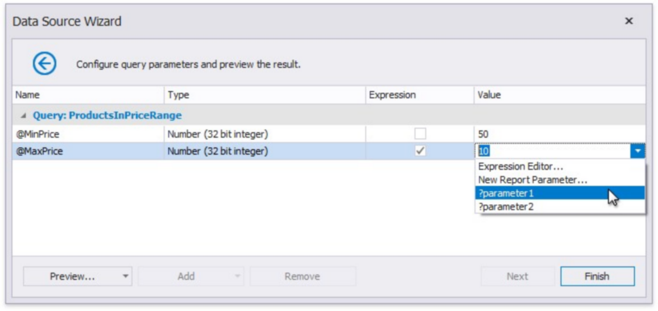Open the Preview button dropdown arrow
This screenshot has width=658, height=311.
[x=125, y=276]
